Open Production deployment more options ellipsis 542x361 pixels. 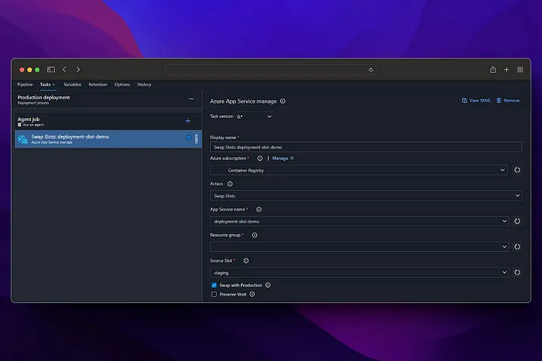coord(191,99)
